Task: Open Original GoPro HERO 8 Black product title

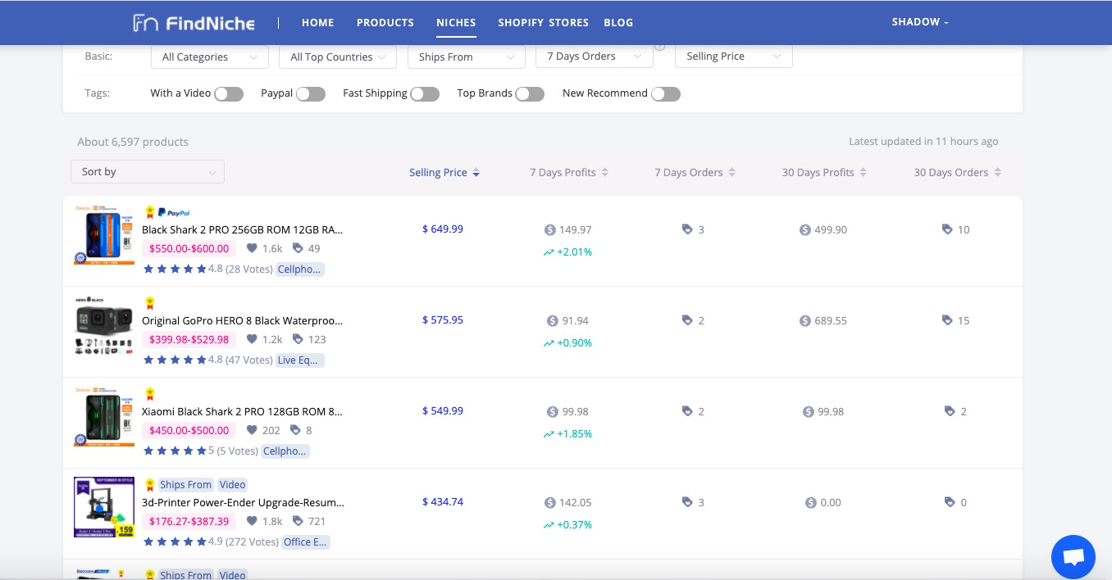Action: tap(243, 321)
